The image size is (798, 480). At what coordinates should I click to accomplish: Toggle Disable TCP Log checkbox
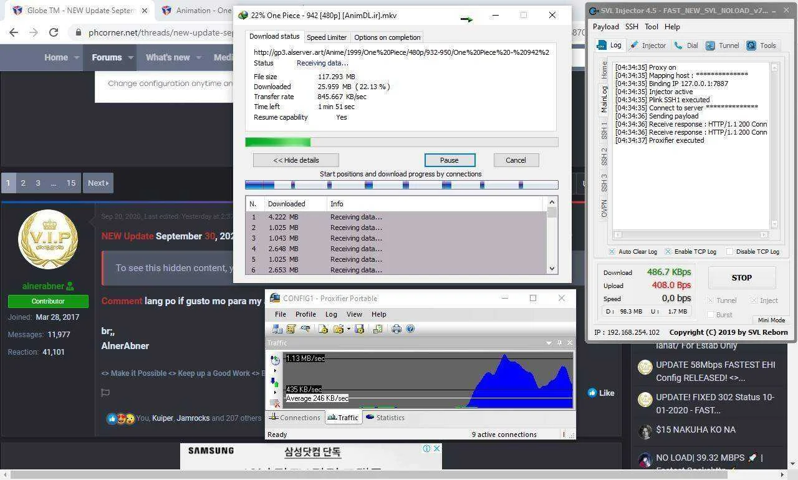tap(729, 252)
